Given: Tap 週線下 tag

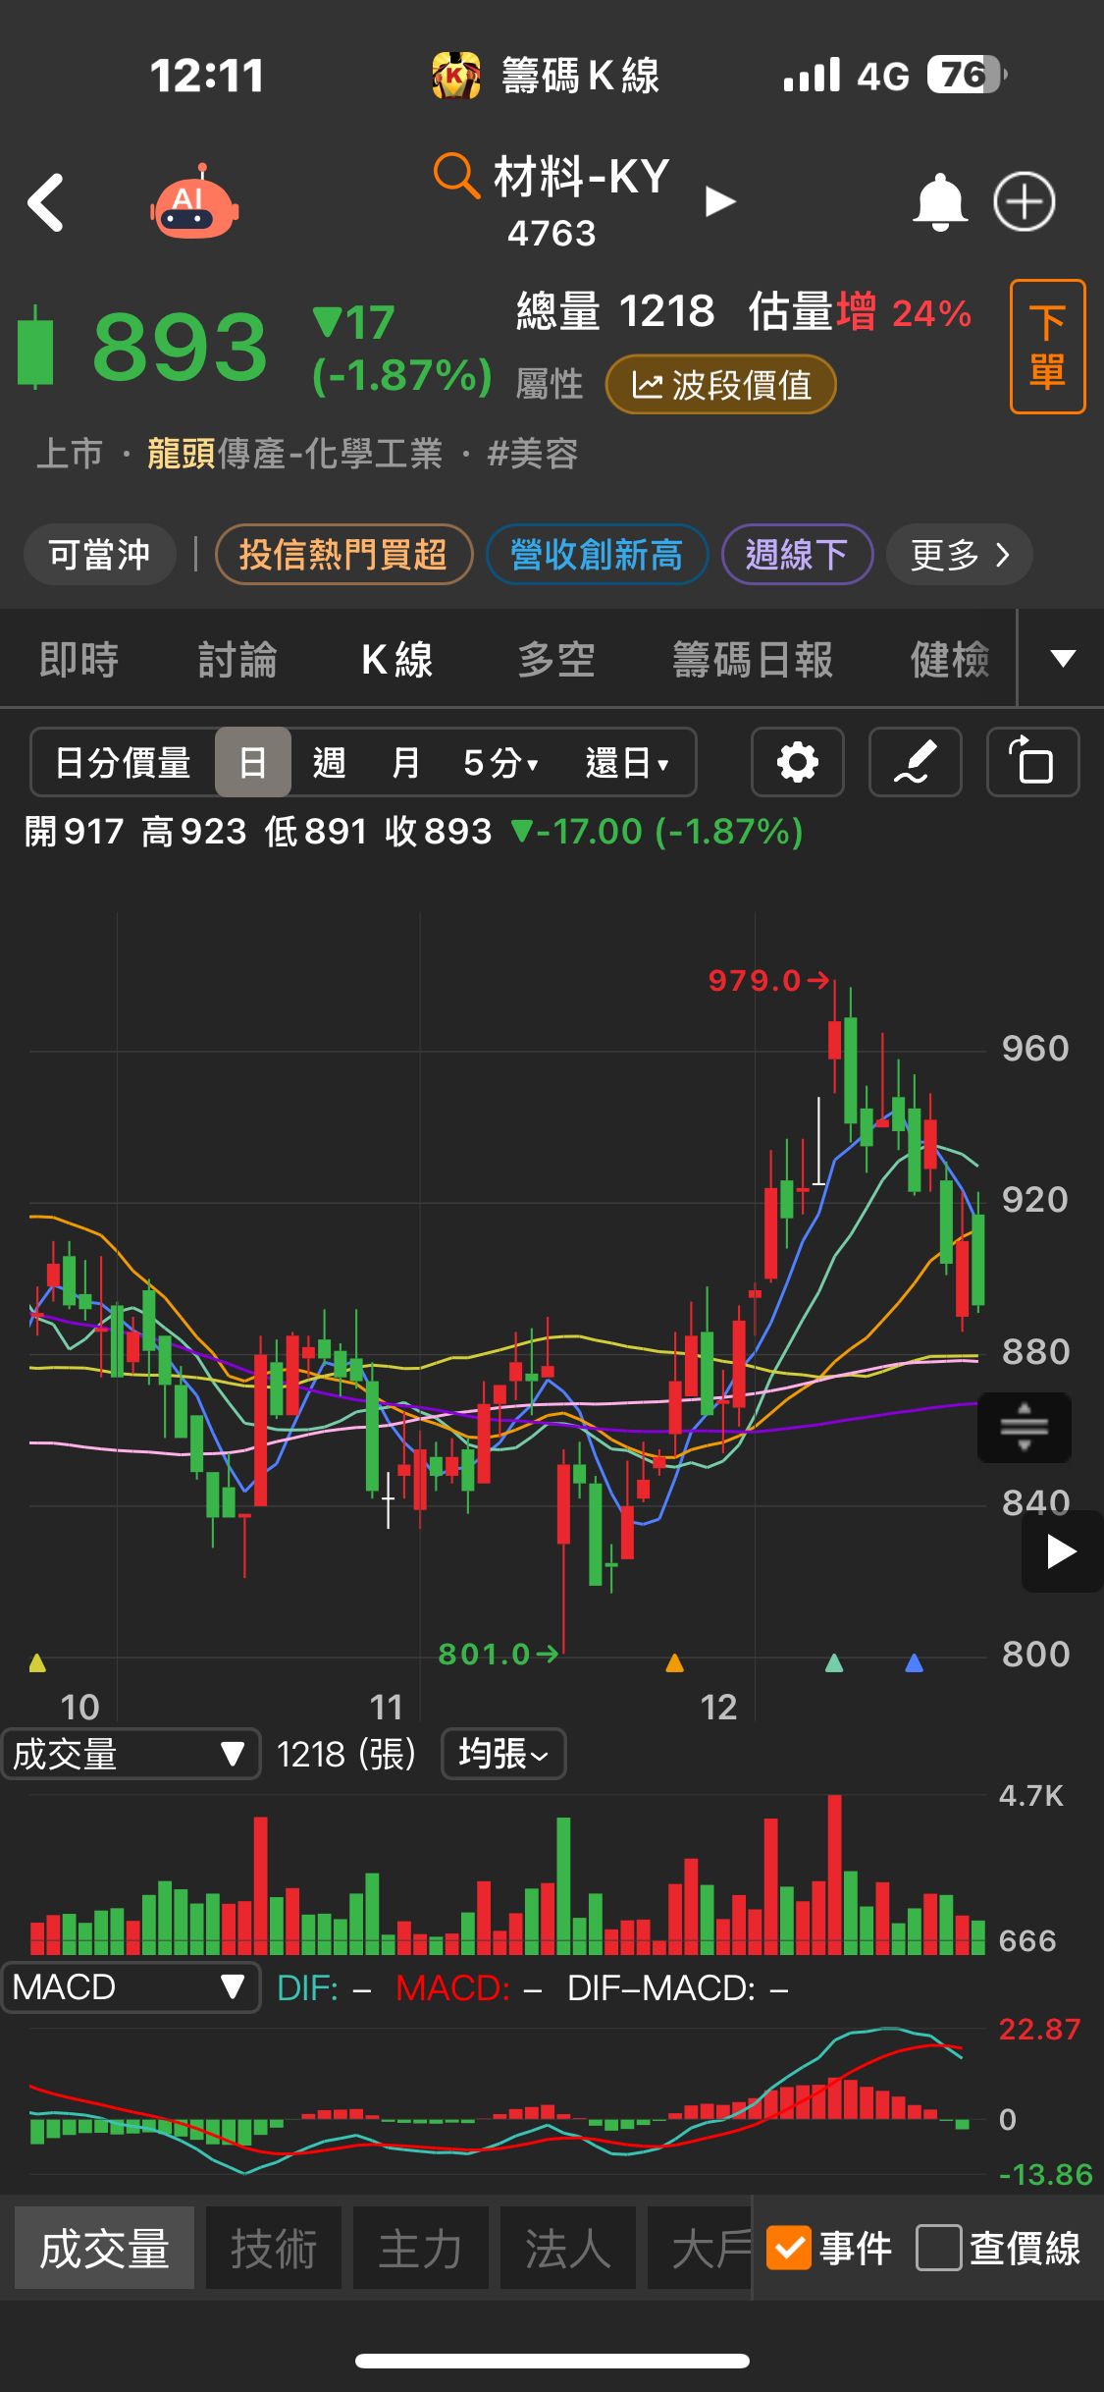Looking at the screenshot, I should (x=797, y=555).
